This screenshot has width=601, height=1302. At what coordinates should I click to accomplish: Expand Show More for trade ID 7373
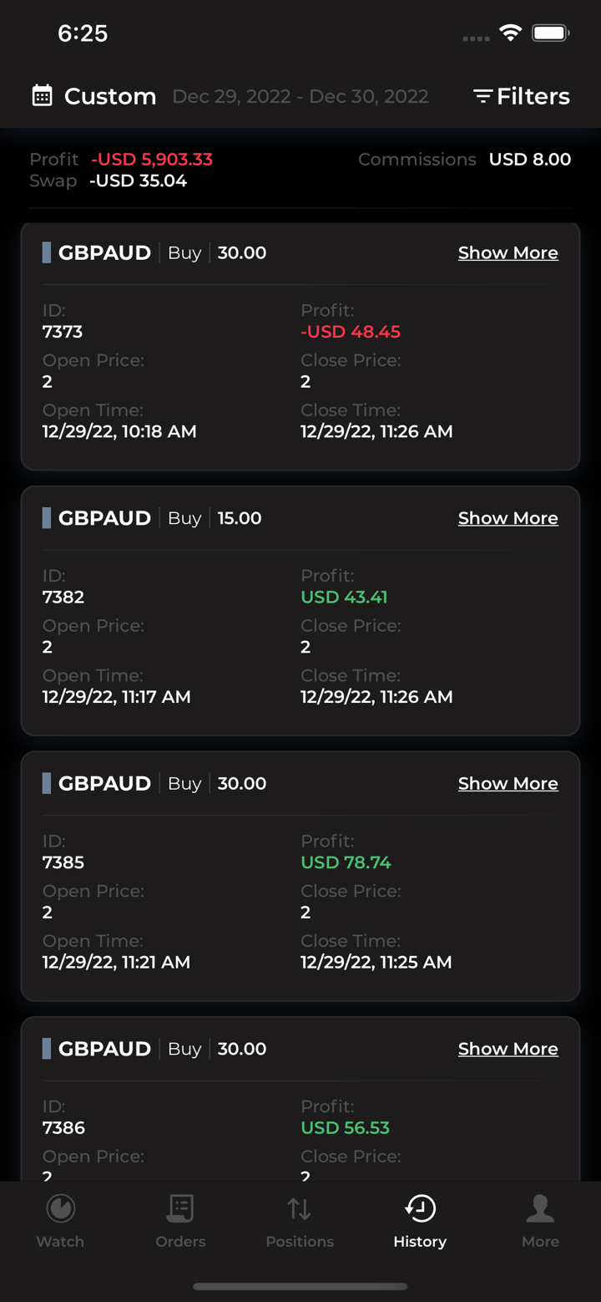tap(508, 253)
